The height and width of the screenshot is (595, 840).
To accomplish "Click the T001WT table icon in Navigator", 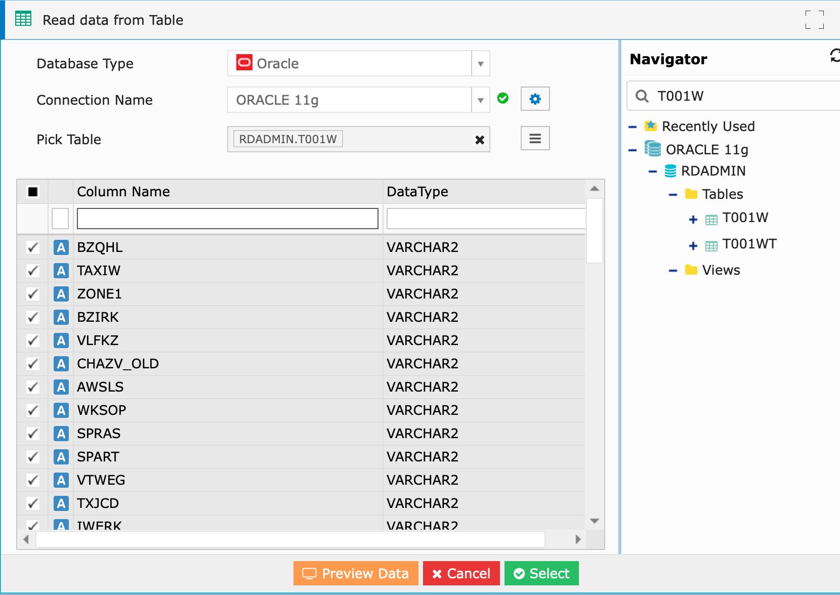I will 711,246.
